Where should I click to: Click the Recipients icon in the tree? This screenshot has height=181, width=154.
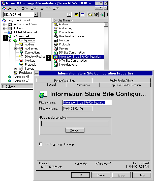[x=15, y=73]
